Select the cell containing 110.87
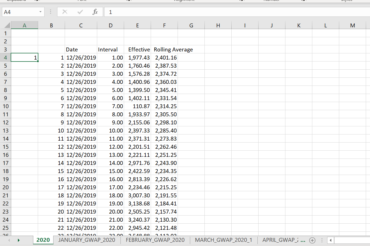 (x=137, y=106)
